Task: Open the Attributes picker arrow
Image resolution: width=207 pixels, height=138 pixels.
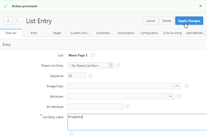Action: (170, 96)
